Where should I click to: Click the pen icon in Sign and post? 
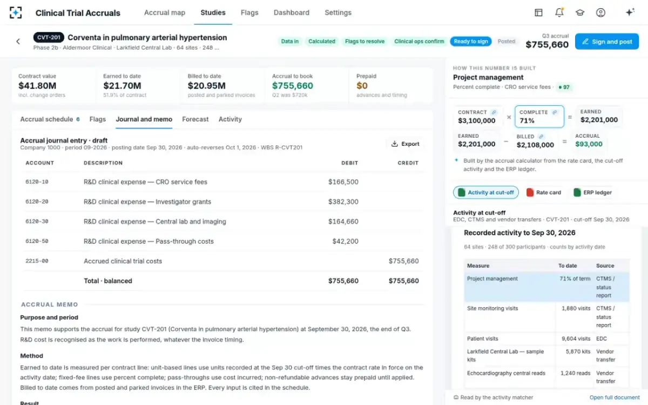[x=585, y=42]
